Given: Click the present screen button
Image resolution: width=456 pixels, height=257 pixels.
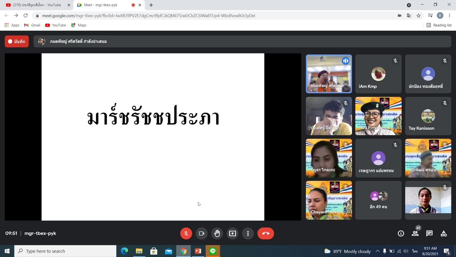Looking at the screenshot, I should point(233,233).
